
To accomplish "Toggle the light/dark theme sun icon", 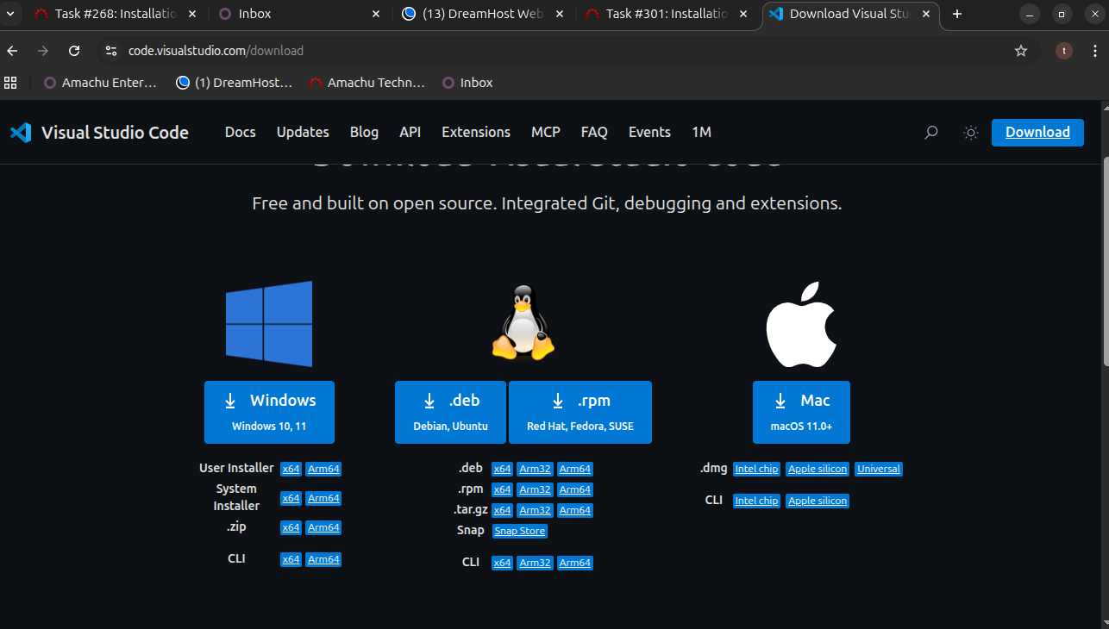I will (x=971, y=133).
